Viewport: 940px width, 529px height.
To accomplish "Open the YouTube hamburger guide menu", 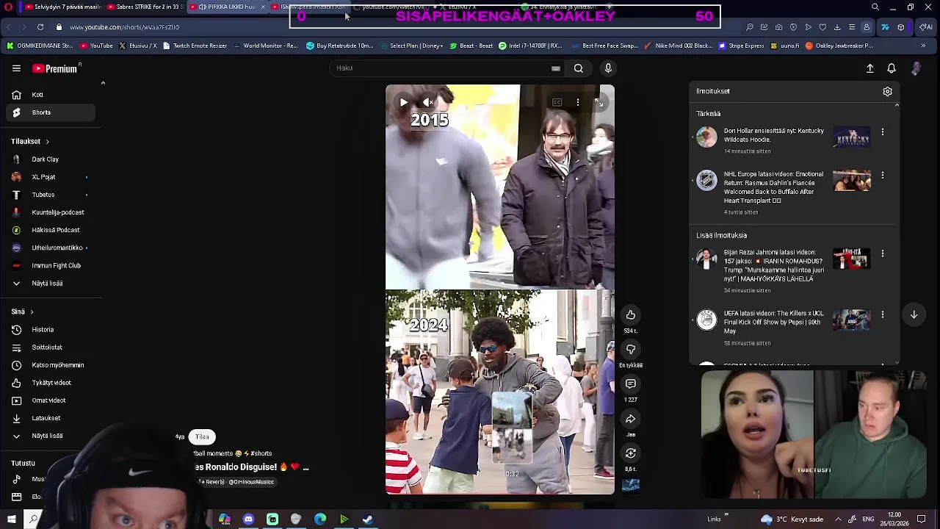I will (x=16, y=68).
